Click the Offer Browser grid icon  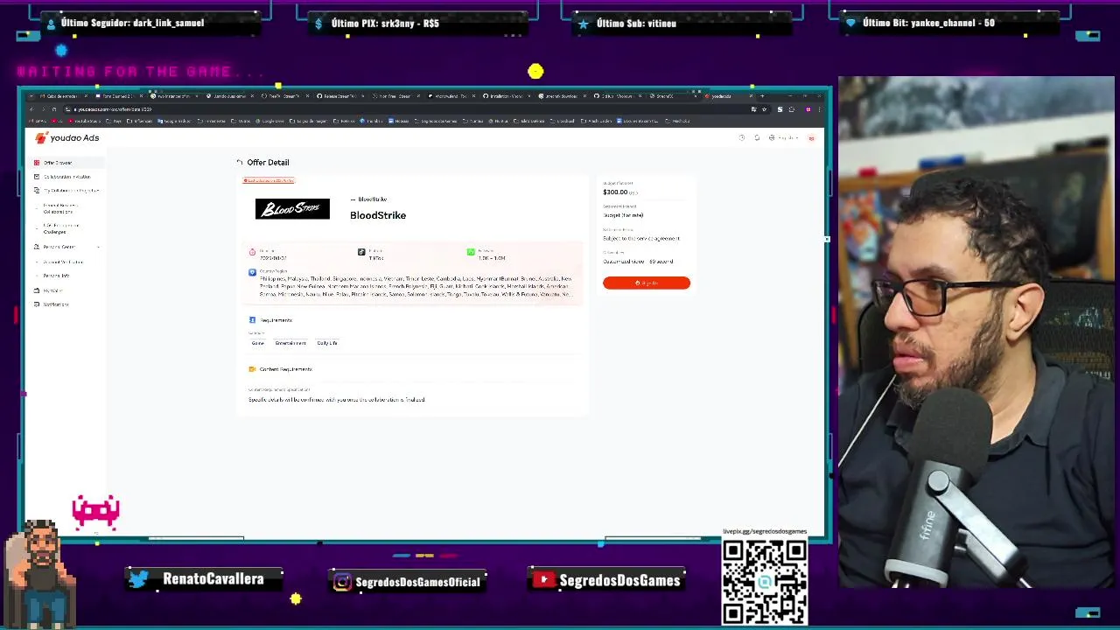tap(37, 163)
